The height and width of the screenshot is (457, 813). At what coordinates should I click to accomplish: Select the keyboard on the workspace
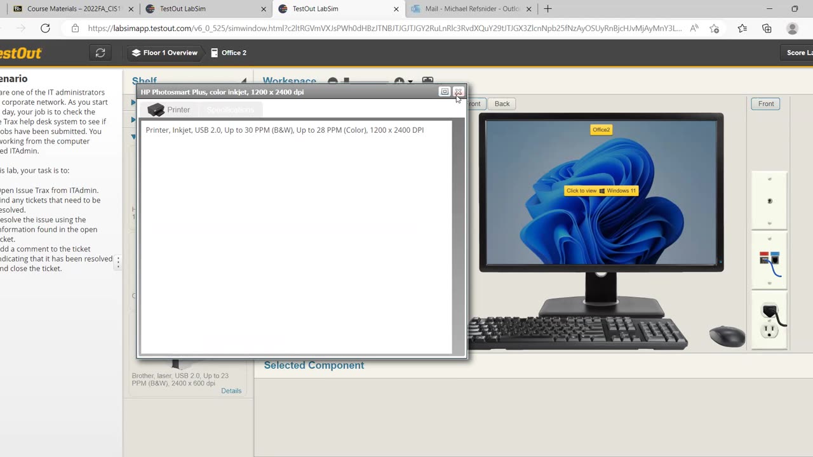[577, 332]
